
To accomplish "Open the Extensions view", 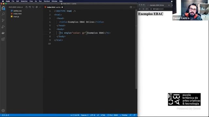I will pos(3,39).
